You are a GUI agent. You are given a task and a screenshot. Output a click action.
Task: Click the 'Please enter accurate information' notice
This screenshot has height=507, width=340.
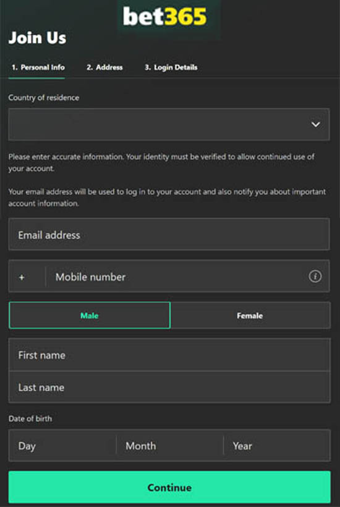click(x=161, y=163)
